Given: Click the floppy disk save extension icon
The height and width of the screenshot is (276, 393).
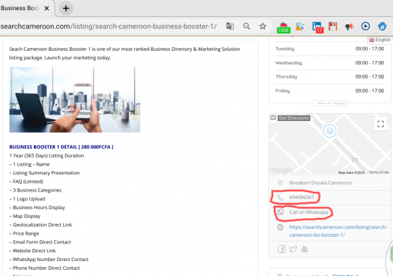Looking at the screenshot, I should click(333, 26).
